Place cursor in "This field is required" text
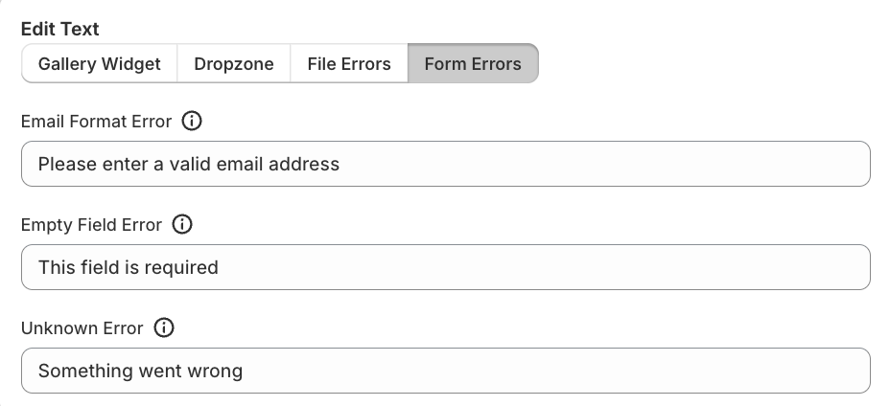890x406 pixels. 129,267
